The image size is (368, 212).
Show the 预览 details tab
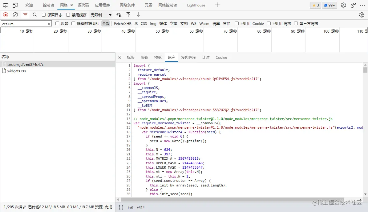click(x=158, y=58)
